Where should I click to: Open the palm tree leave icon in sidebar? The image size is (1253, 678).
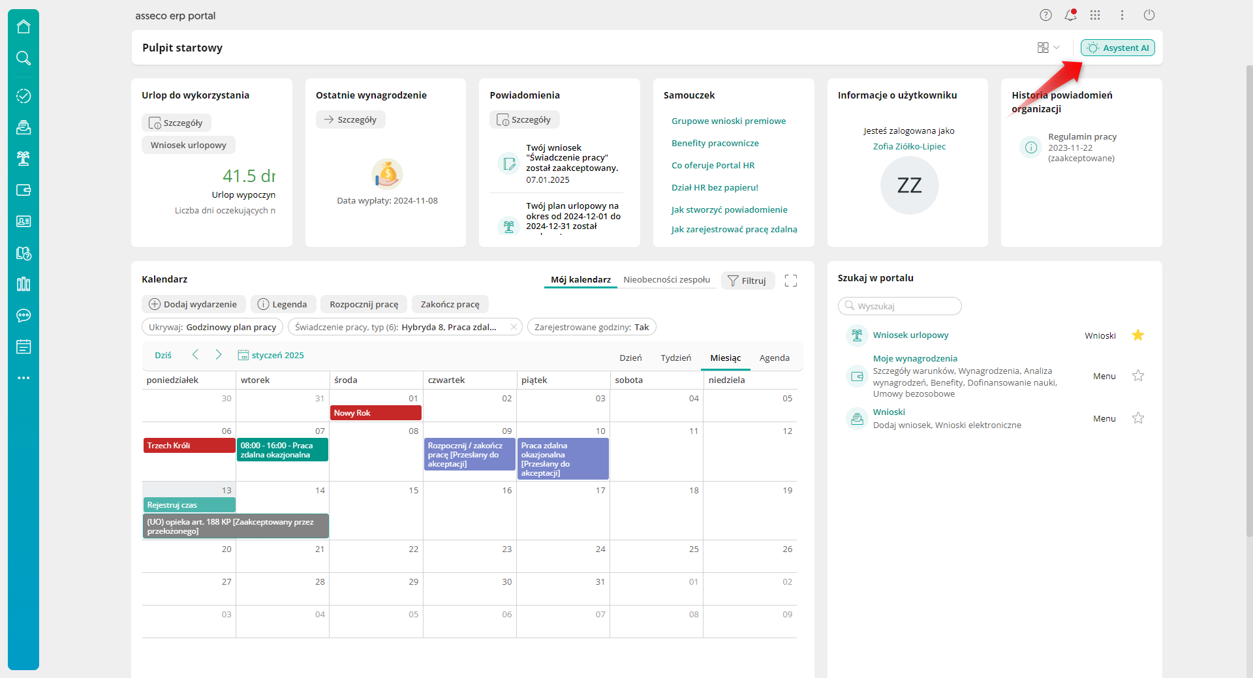coord(23,159)
